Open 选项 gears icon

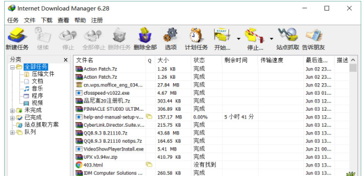[171, 35]
